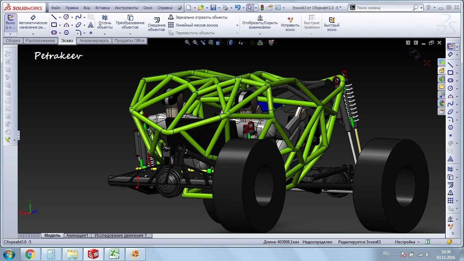
Task: Open the dropdown beside Линейный массив эскиза
Action: [237, 25]
